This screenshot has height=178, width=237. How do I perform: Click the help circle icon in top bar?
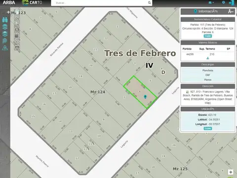223,2
